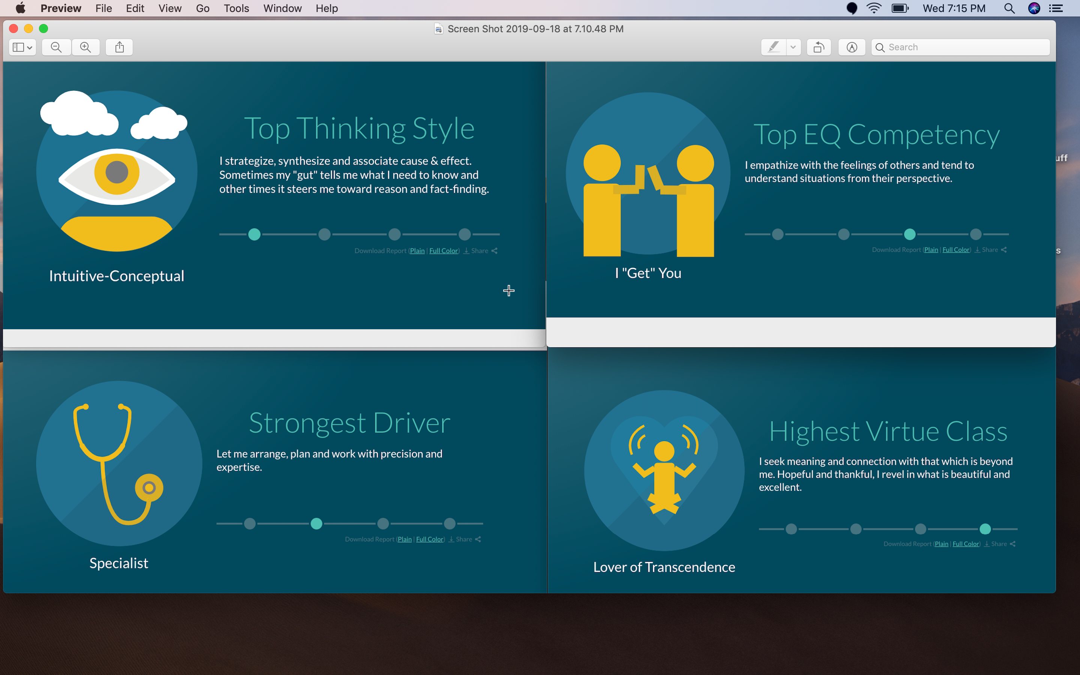Open the View menu
Viewport: 1080px width, 675px height.
point(169,9)
